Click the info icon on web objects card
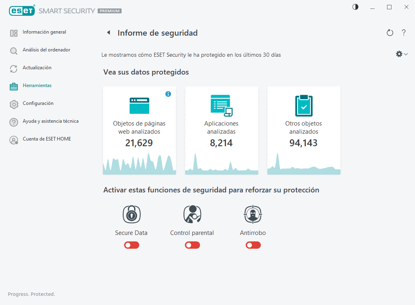The height and width of the screenshot is (305, 415). 168,94
